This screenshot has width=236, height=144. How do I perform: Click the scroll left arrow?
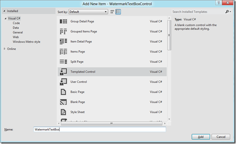click(59, 124)
